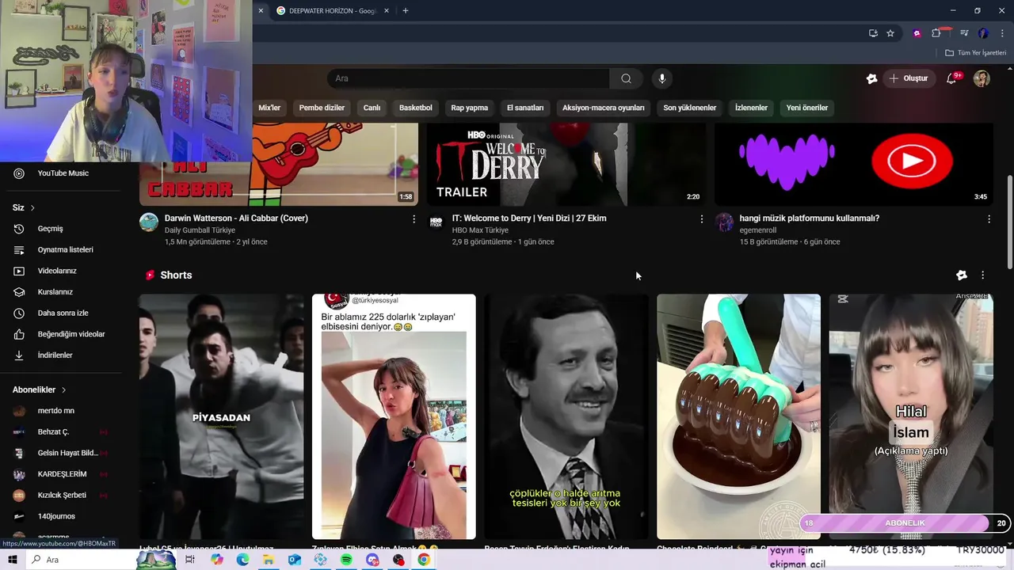Viewport: 1014px width, 570px height.
Task: Select the Son yüklenenler chip
Action: coord(690,108)
